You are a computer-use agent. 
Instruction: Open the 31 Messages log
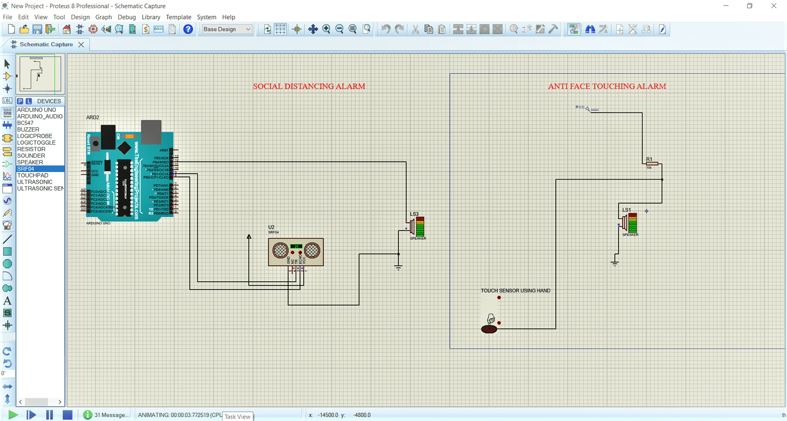(107, 415)
